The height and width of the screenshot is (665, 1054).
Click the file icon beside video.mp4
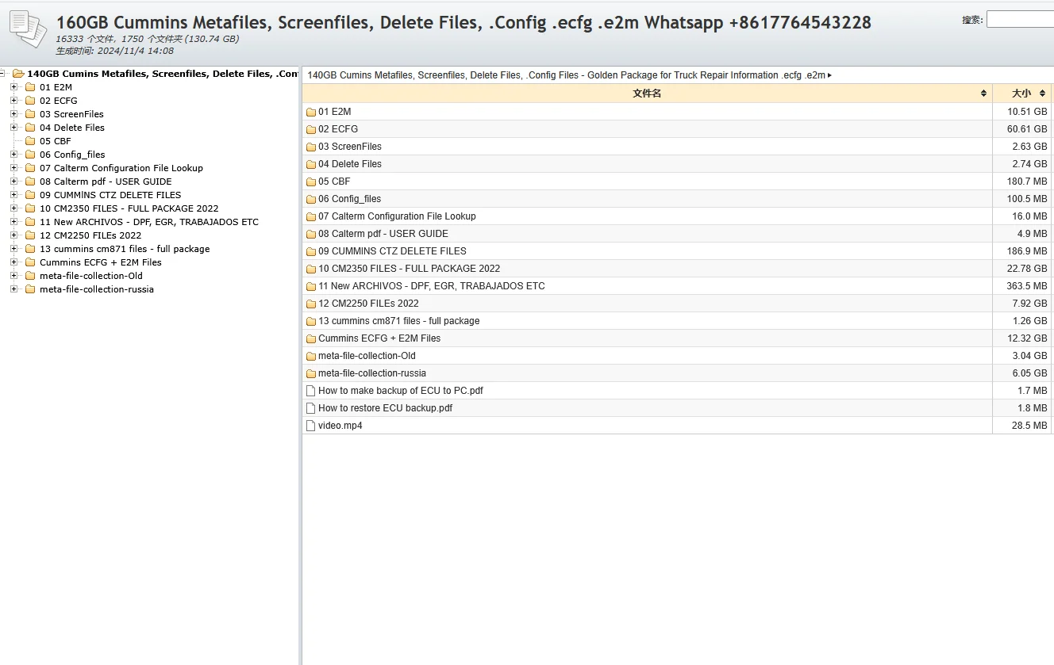(x=311, y=426)
